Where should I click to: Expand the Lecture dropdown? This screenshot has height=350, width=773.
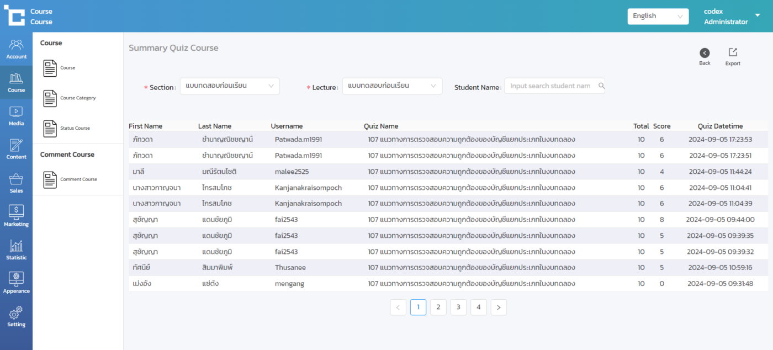(x=392, y=86)
